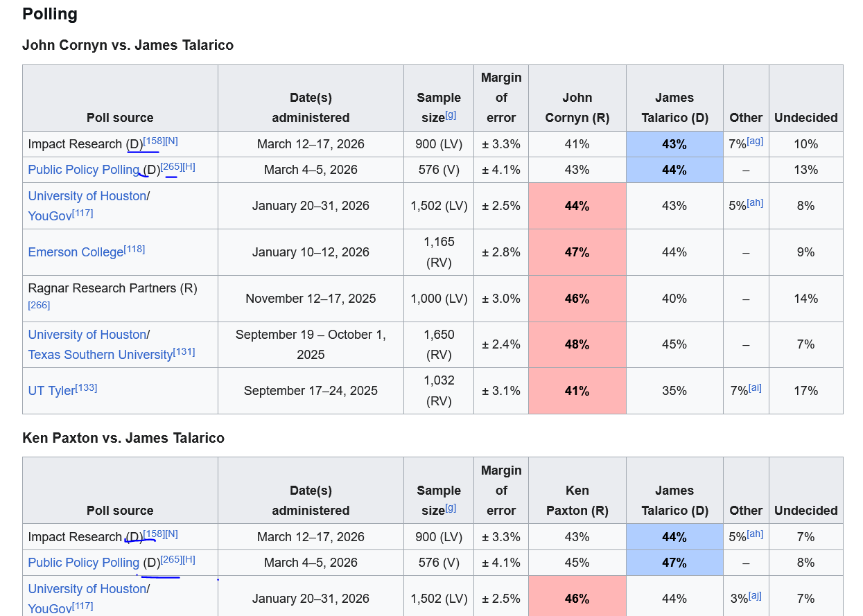Open footnote [aj] beside the 3% value
This screenshot has height=616, width=863.
point(755,595)
